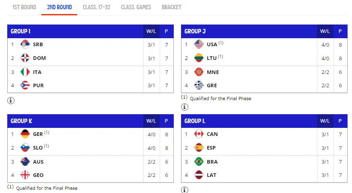Open the info icon below Group J
Screen dimensions: 352x193
185,107
